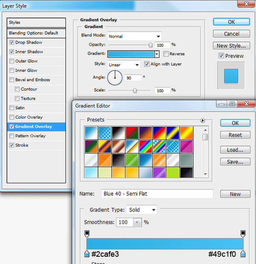Open the Gradient Type Solid dropdown
Image resolution: width=256 pixels, height=264 pixels.
pos(142,210)
